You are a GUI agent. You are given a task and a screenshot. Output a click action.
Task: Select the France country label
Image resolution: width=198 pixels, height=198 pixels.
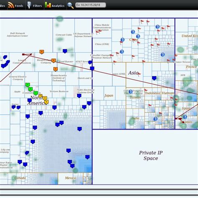click(191, 67)
